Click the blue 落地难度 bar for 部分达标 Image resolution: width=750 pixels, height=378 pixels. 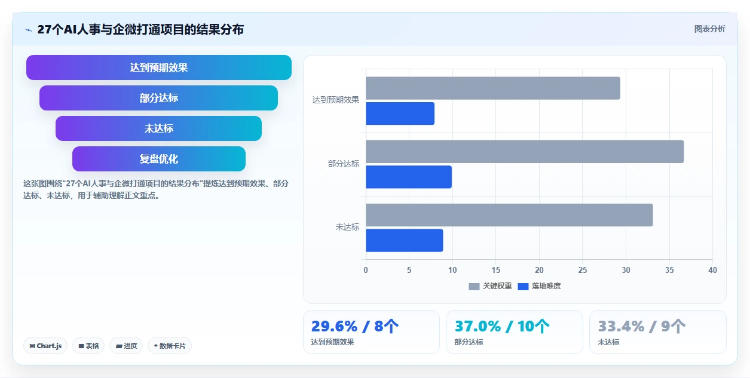409,177
